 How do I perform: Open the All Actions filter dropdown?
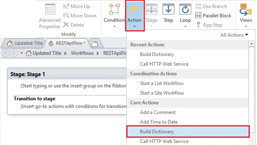234,35
